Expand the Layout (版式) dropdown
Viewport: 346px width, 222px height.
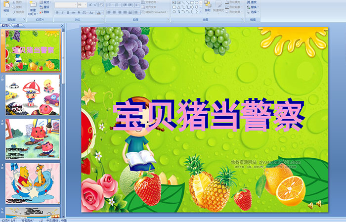45,2
